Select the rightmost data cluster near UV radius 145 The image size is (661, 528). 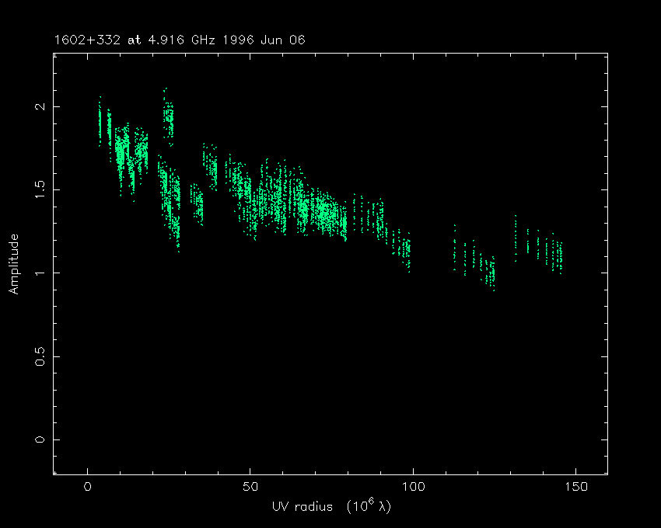pyautogui.click(x=558, y=255)
